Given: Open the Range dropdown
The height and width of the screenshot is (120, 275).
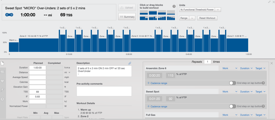Looking at the screenshot, I should tap(187, 18).
